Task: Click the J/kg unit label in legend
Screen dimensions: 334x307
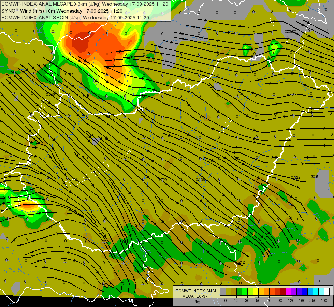Action: click(x=196, y=302)
